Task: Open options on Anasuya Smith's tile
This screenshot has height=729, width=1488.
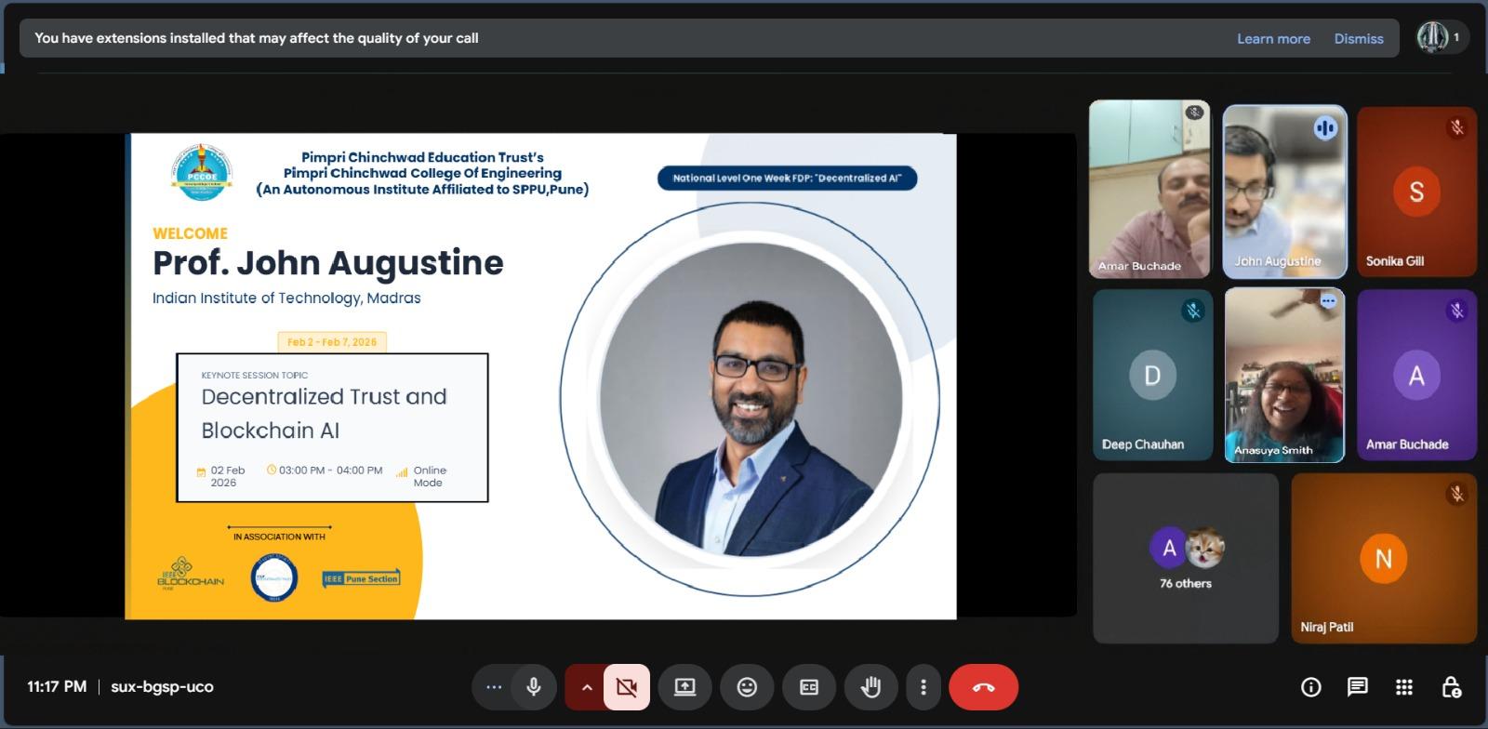Action: 1328,301
